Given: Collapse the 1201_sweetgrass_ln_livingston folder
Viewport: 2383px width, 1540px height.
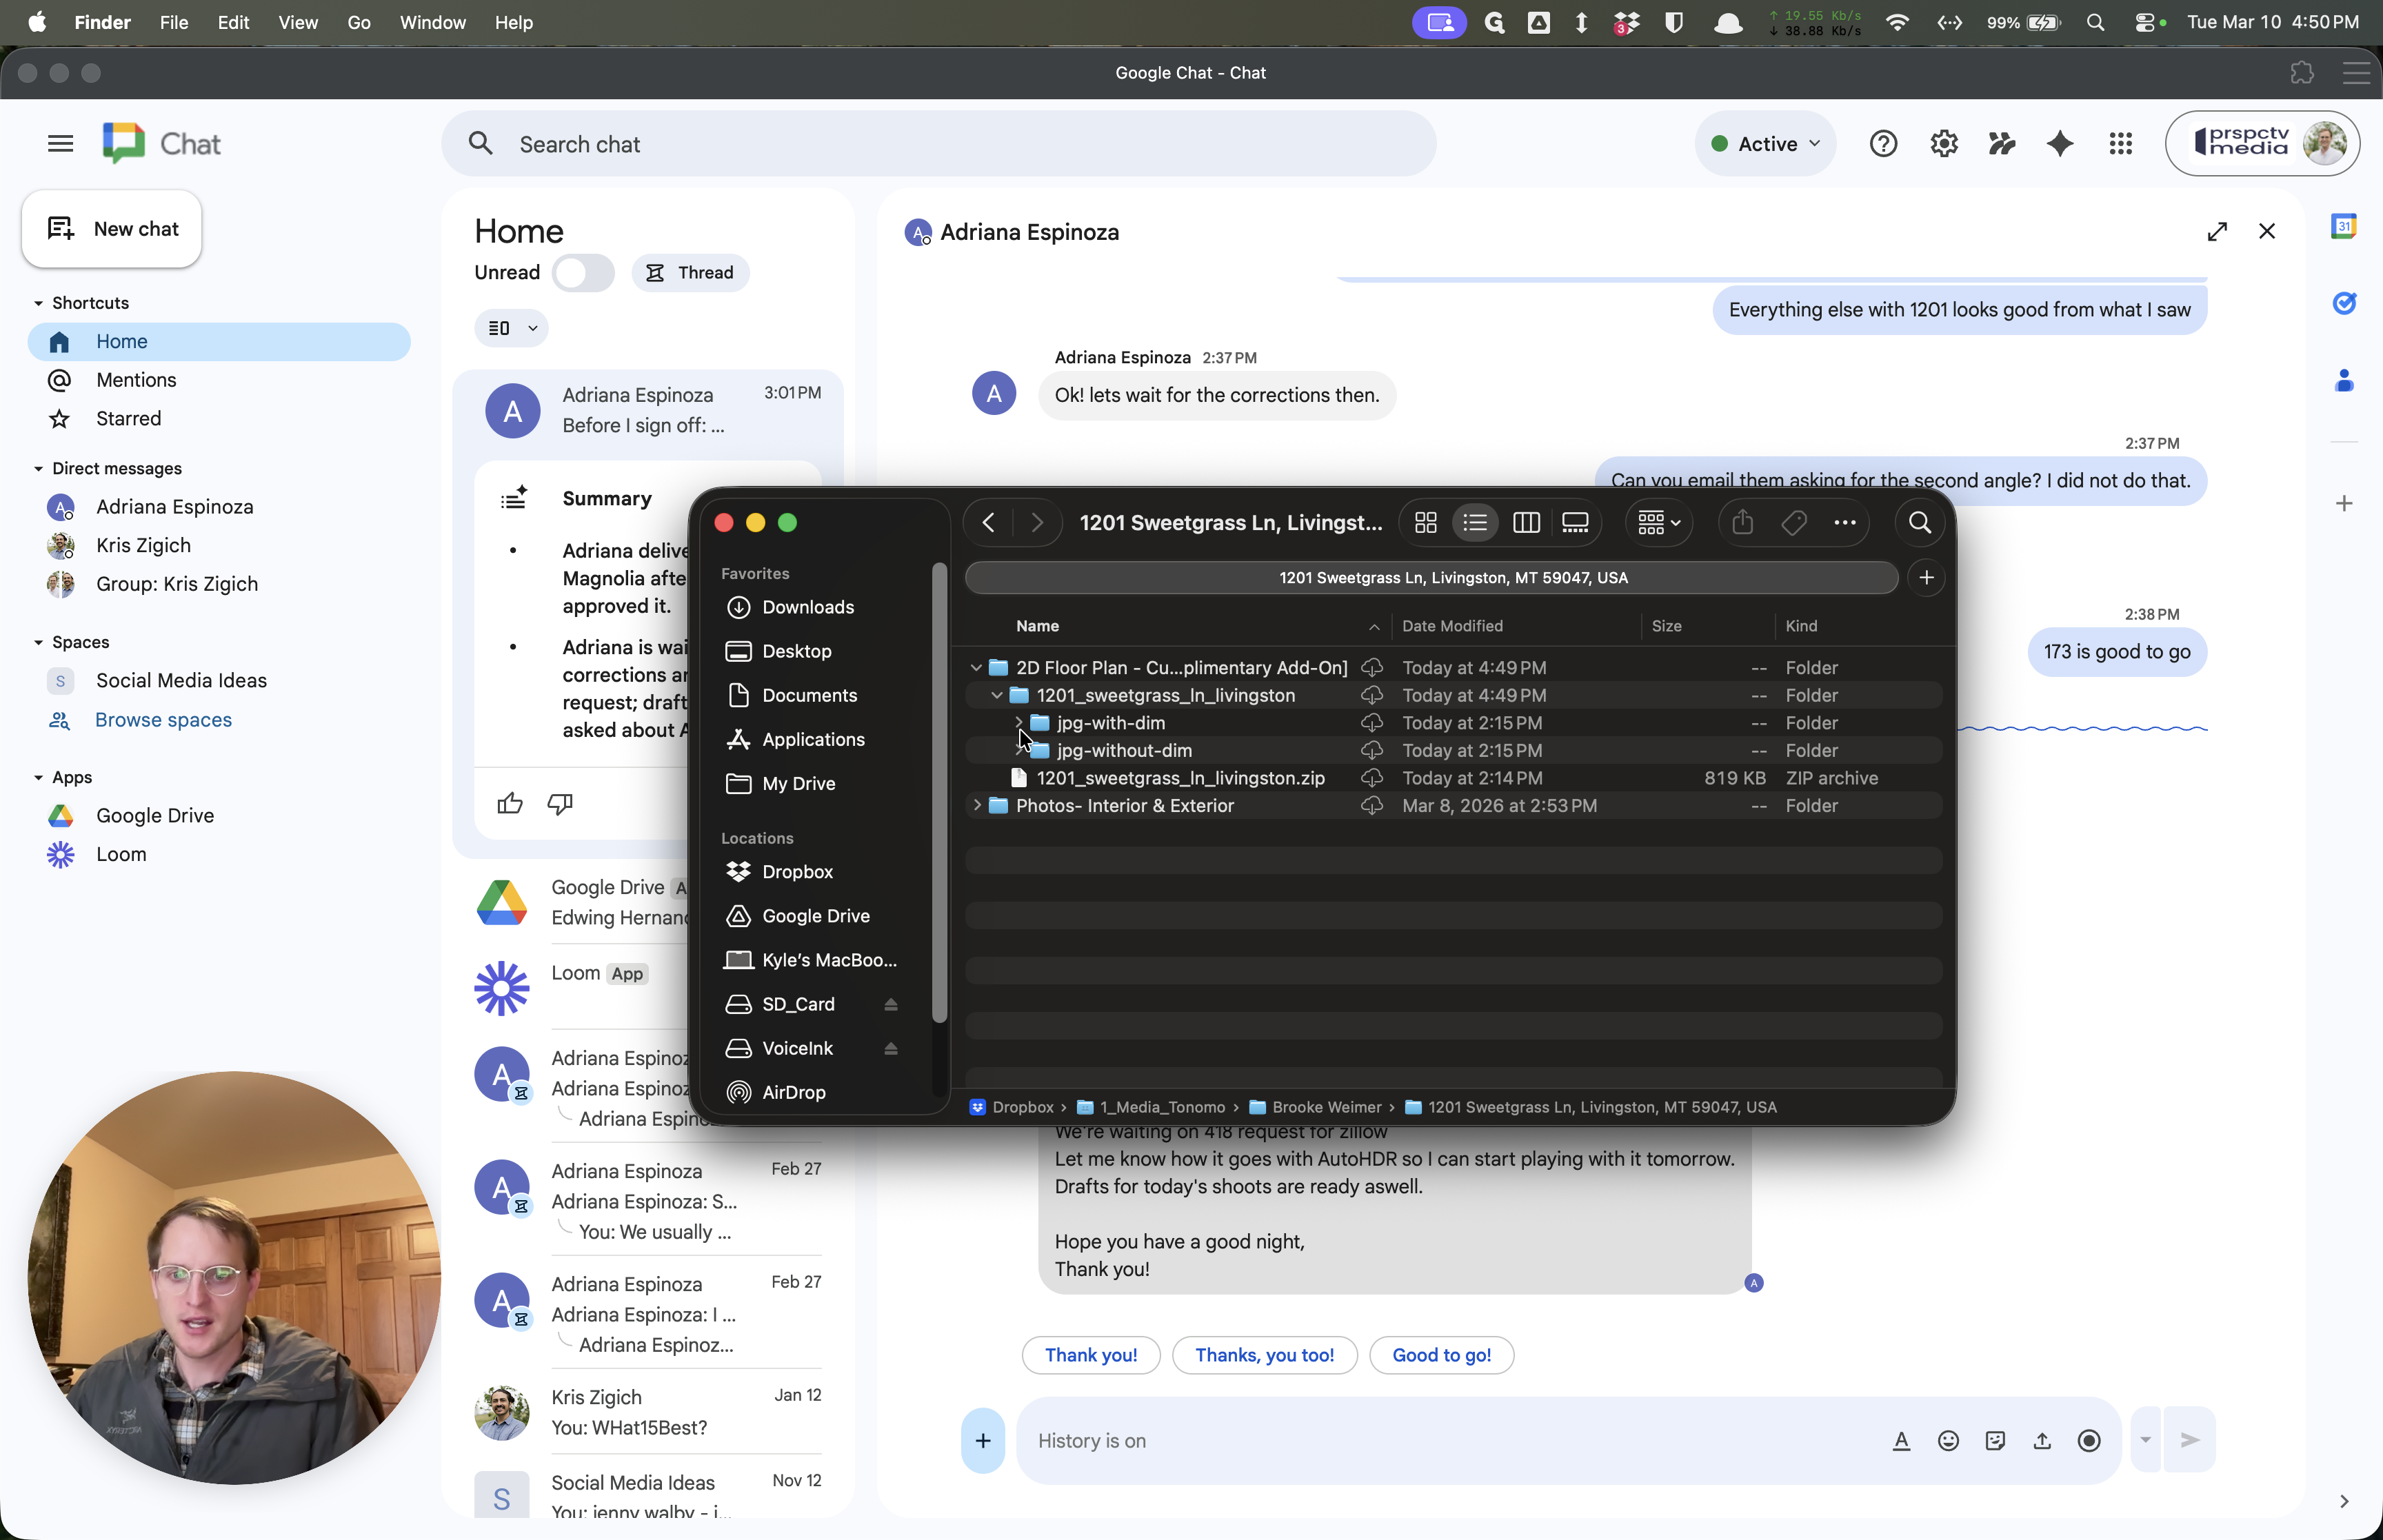Looking at the screenshot, I should (996, 695).
